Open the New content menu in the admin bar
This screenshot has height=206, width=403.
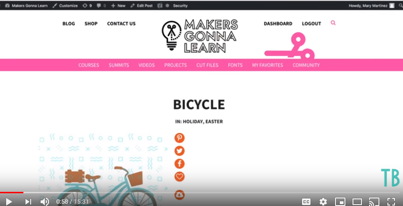pyautogui.click(x=118, y=6)
